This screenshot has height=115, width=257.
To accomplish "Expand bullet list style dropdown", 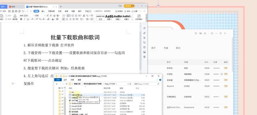I will 65,16.
